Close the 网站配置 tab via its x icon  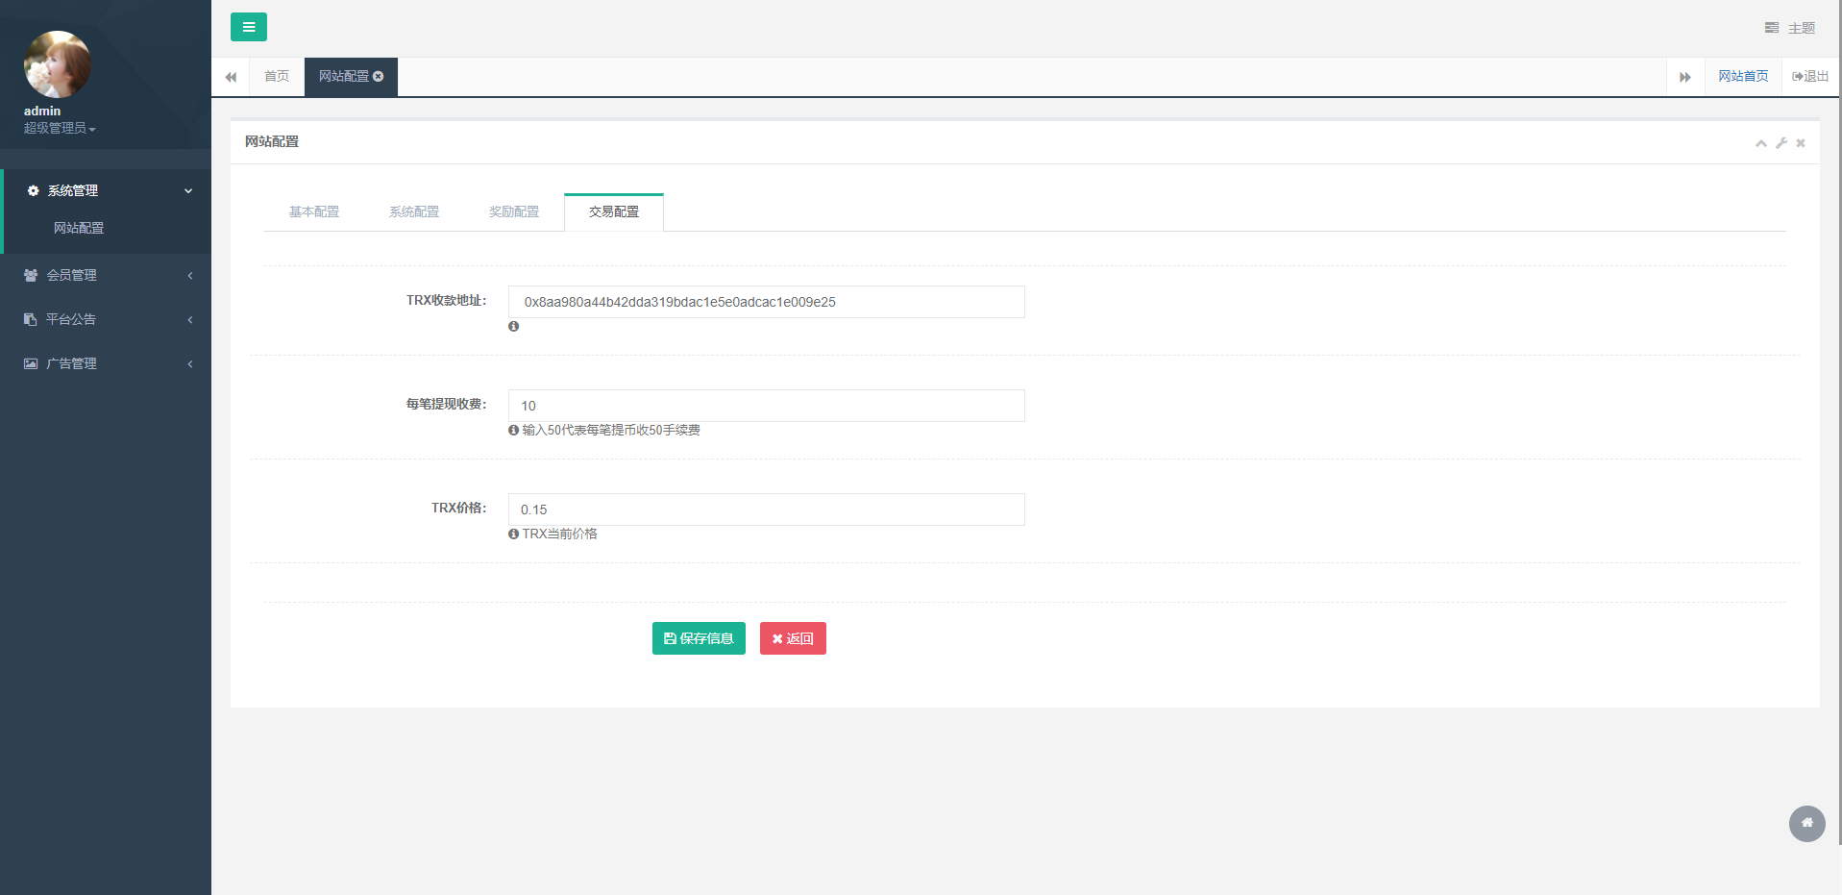[x=379, y=76]
